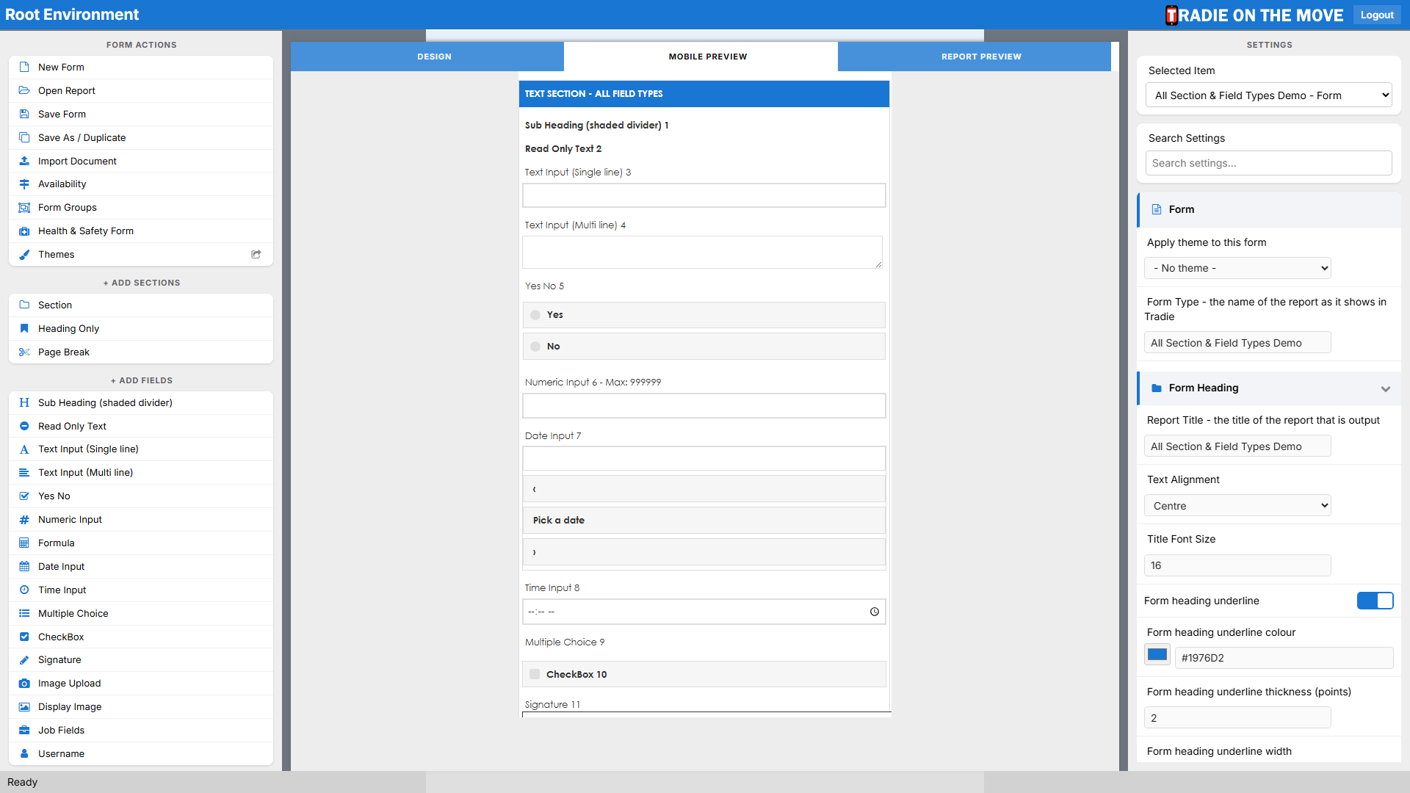Click the Save Form disk icon
The height and width of the screenshot is (793, 1410).
pos(24,114)
